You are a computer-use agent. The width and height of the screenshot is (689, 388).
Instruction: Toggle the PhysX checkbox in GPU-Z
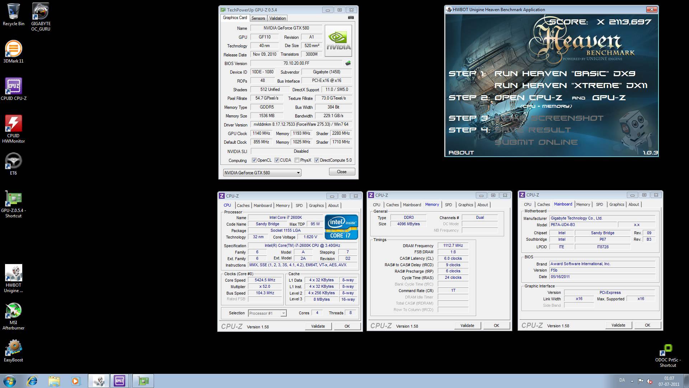pos(297,160)
